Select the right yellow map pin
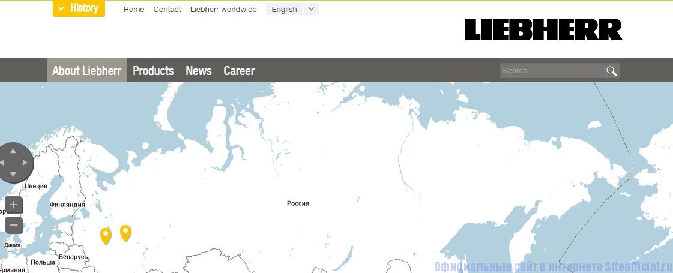The image size is (673, 273). [x=125, y=233]
